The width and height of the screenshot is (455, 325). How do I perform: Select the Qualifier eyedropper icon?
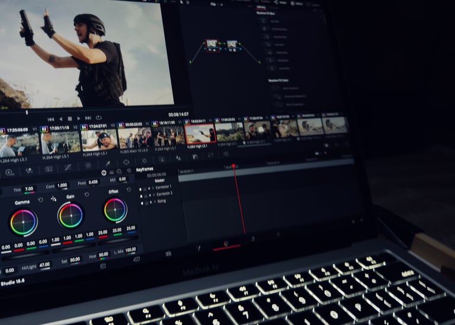coord(108,164)
